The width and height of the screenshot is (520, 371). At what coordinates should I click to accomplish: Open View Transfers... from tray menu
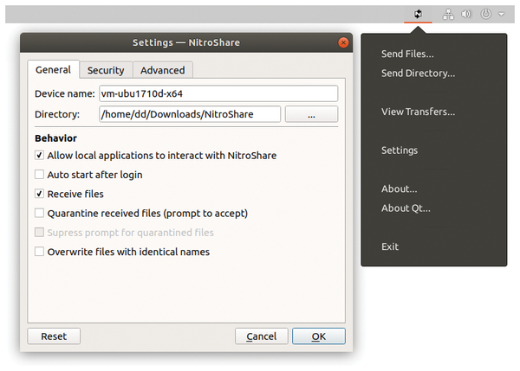click(x=418, y=112)
